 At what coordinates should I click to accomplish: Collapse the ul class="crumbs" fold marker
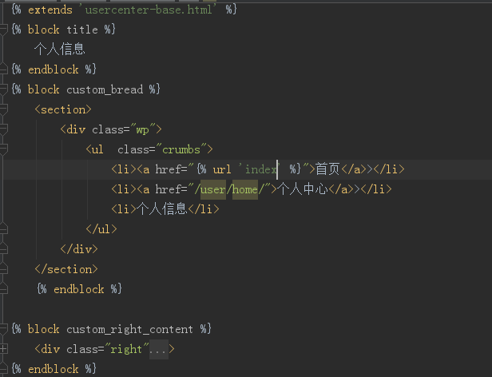pyautogui.click(x=3, y=149)
